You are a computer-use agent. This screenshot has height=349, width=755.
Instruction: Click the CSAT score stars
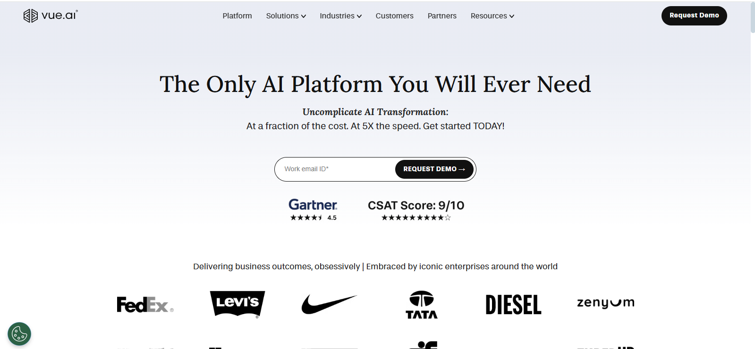(x=416, y=217)
